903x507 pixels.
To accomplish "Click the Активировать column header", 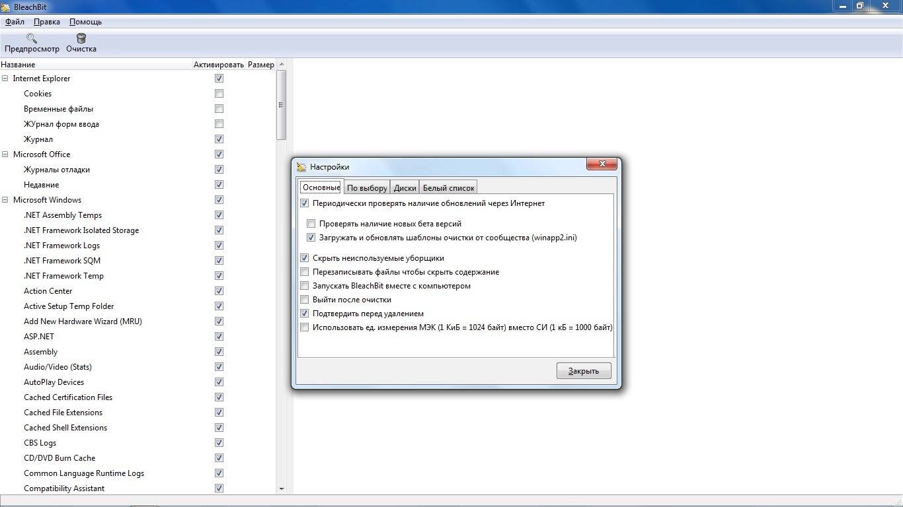I will coord(219,65).
